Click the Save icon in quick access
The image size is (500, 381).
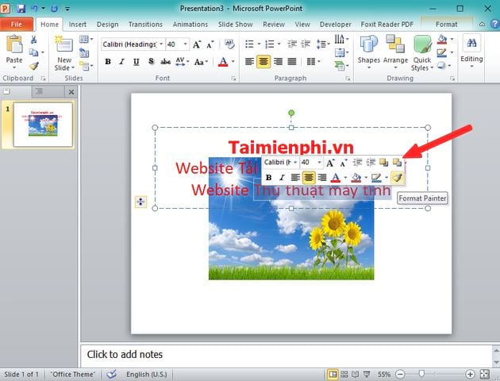click(21, 8)
